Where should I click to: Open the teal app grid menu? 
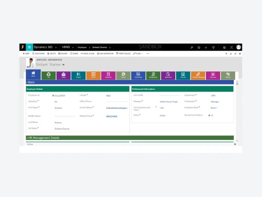29,47
